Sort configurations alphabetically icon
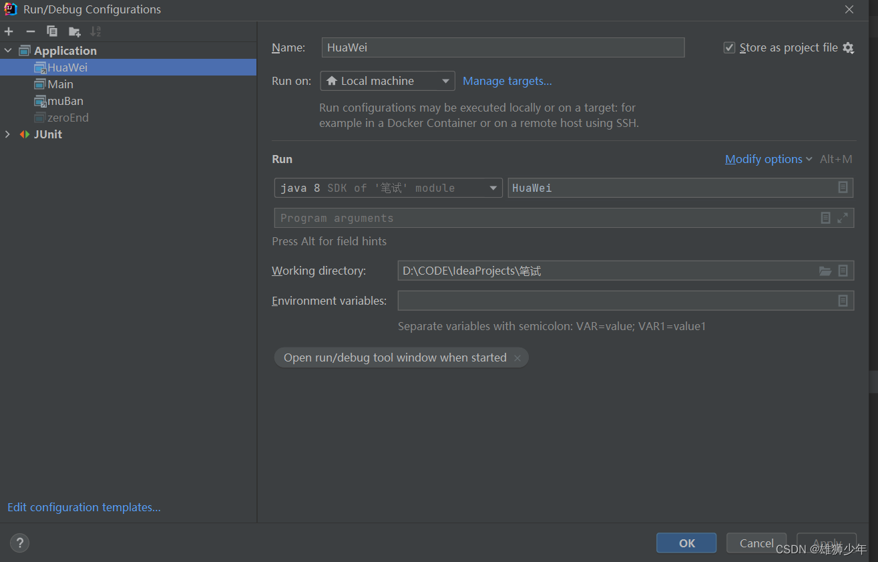The height and width of the screenshot is (562, 878). point(95,31)
